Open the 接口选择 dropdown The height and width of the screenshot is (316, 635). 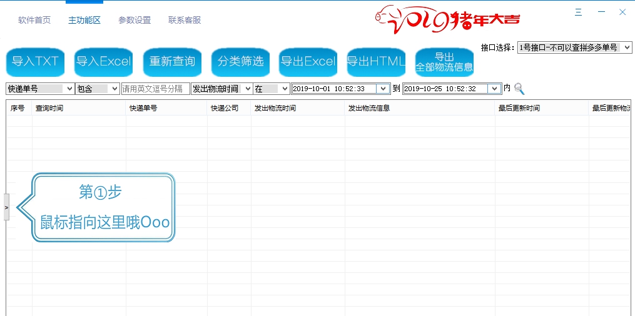(x=574, y=47)
